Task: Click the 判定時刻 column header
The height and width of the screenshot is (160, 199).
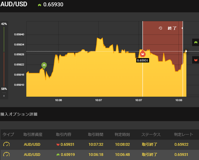Action: [x=122, y=134]
